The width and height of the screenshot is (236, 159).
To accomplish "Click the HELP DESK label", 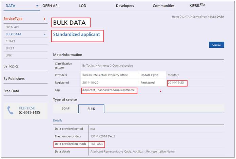I will point(27,108).
